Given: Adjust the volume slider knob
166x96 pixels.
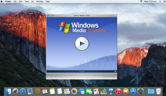Looking at the screenshot, I should [x=110, y=77].
